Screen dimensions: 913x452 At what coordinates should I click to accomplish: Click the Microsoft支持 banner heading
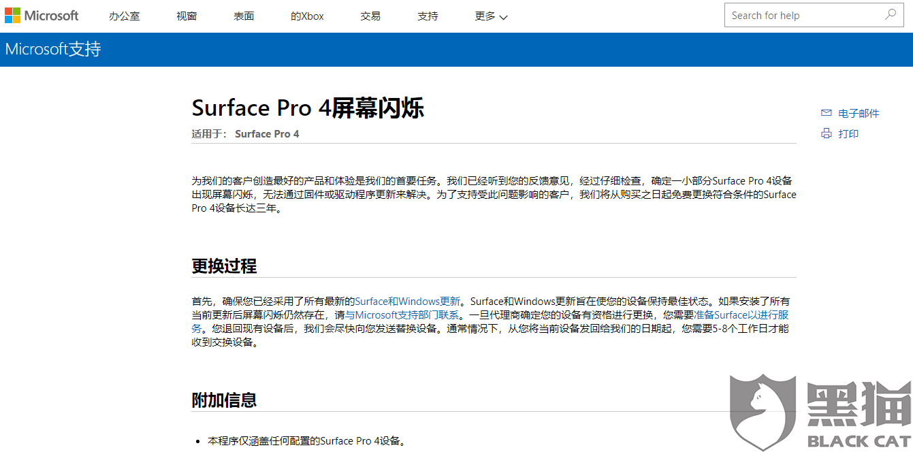click(x=52, y=48)
